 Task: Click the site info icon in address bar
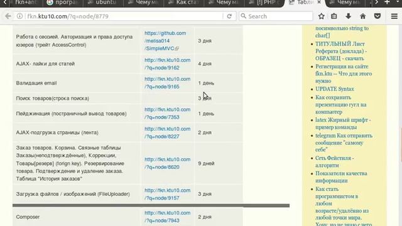coord(19,16)
